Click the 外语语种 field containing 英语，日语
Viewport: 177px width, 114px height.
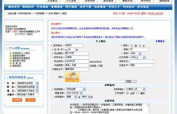[x=77, y=65]
